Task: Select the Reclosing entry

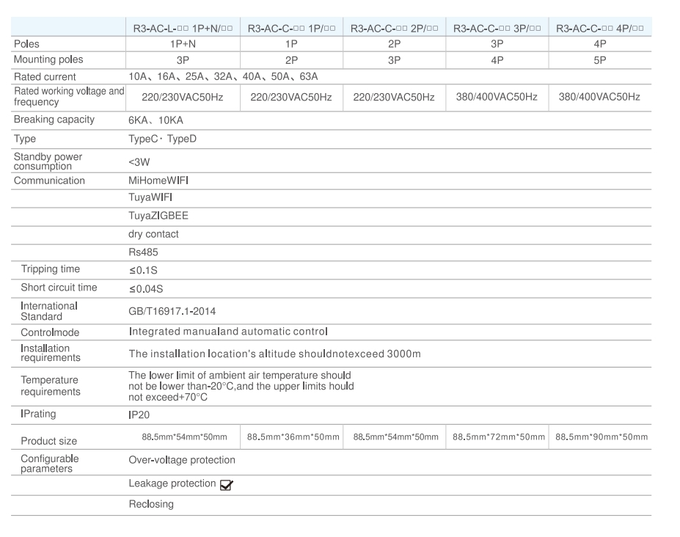Action: (x=151, y=504)
